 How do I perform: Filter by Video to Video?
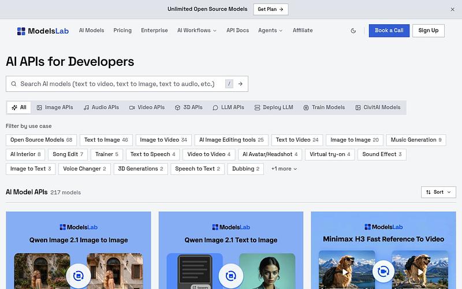[x=209, y=154]
